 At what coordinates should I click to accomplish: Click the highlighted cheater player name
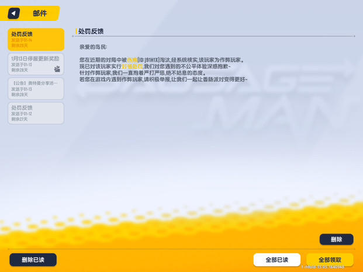(x=133, y=60)
